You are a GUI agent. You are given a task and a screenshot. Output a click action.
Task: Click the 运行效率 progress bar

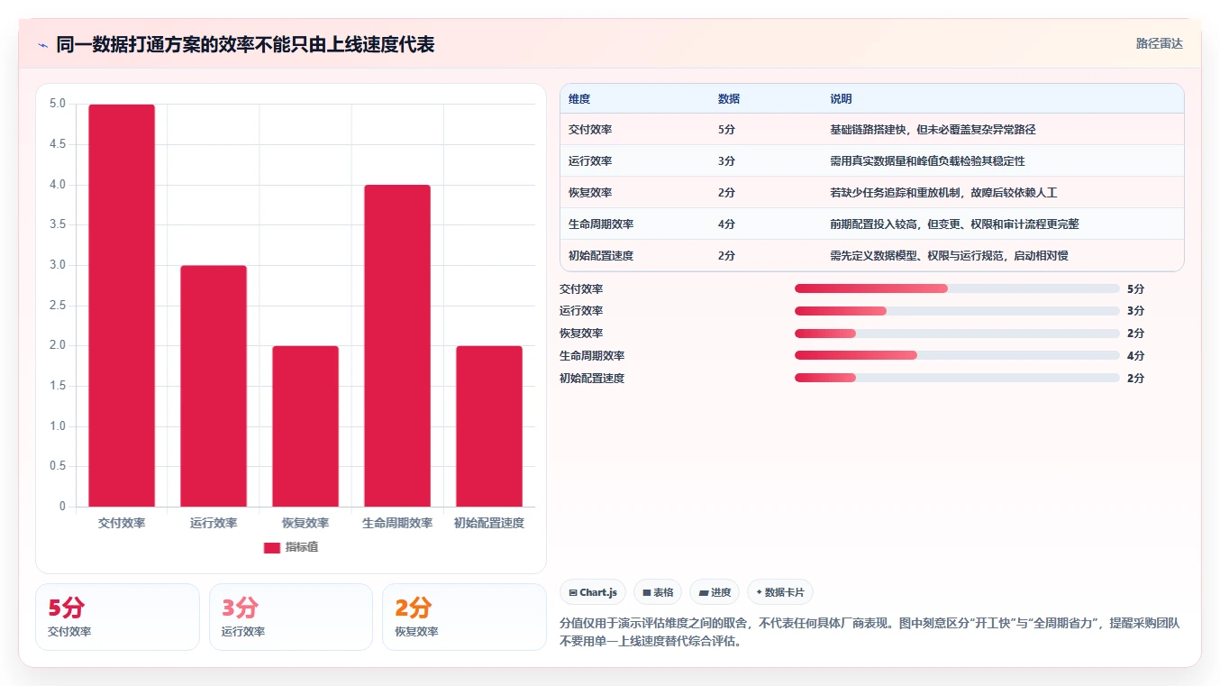click(x=957, y=311)
